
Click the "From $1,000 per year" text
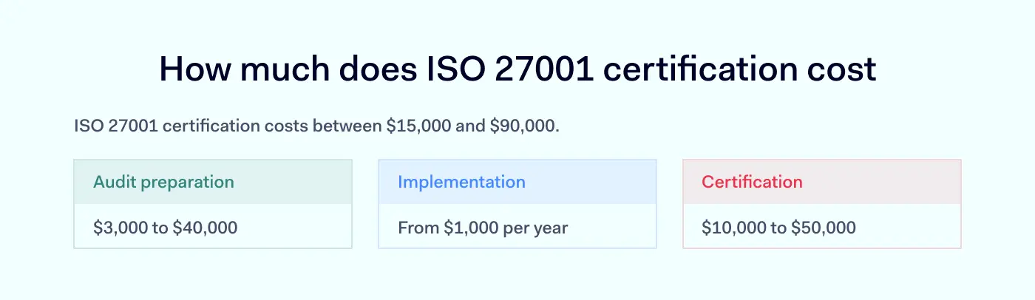(x=483, y=228)
